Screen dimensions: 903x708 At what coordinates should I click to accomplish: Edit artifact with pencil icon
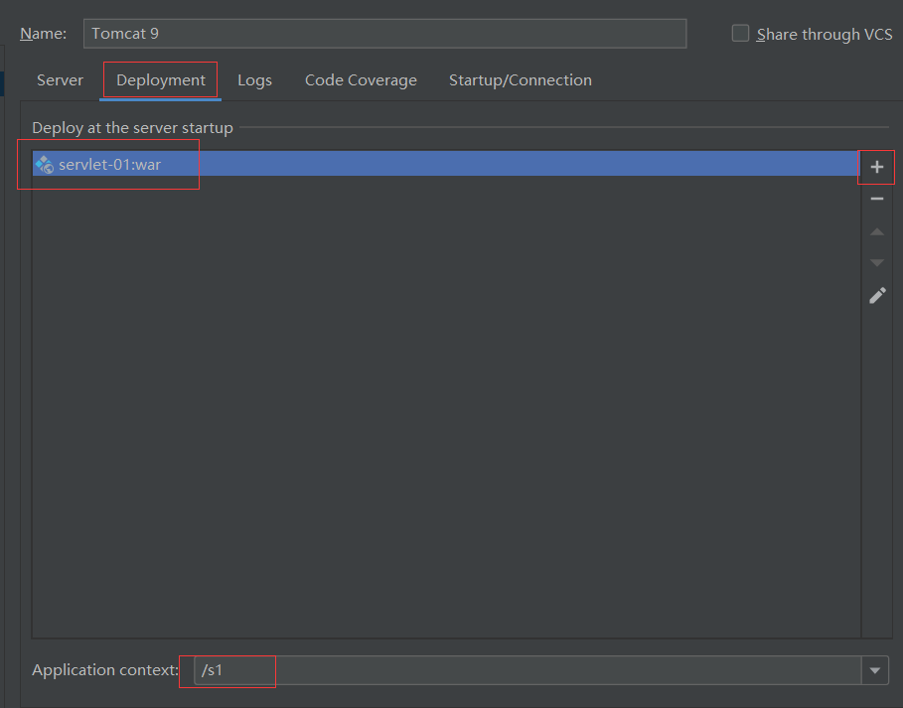(x=877, y=296)
